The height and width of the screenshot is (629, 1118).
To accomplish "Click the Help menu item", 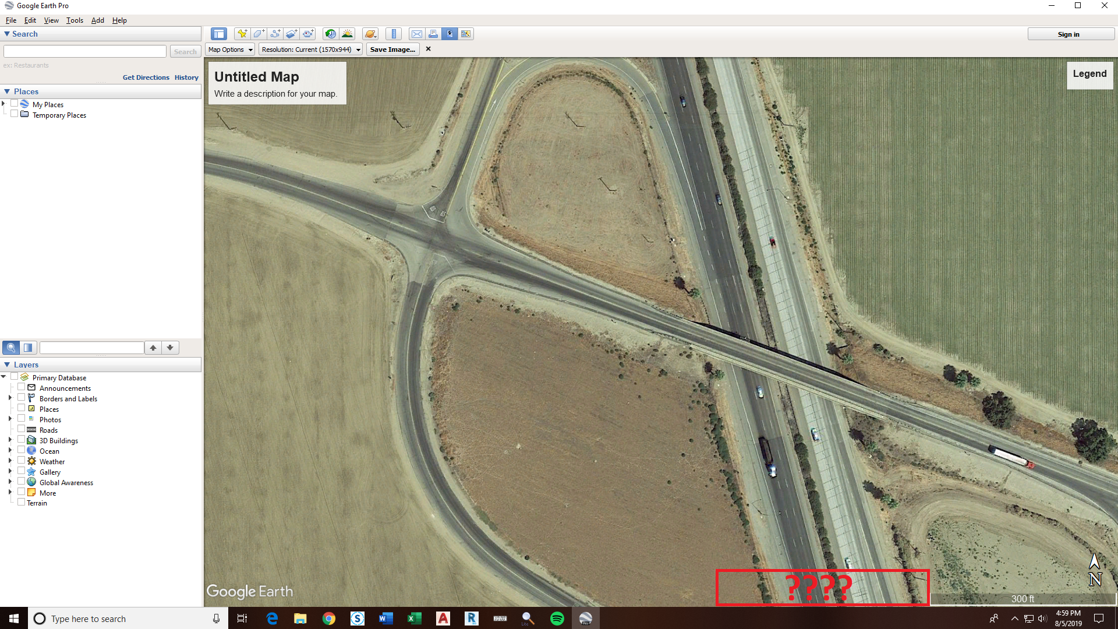I will click(120, 20).
